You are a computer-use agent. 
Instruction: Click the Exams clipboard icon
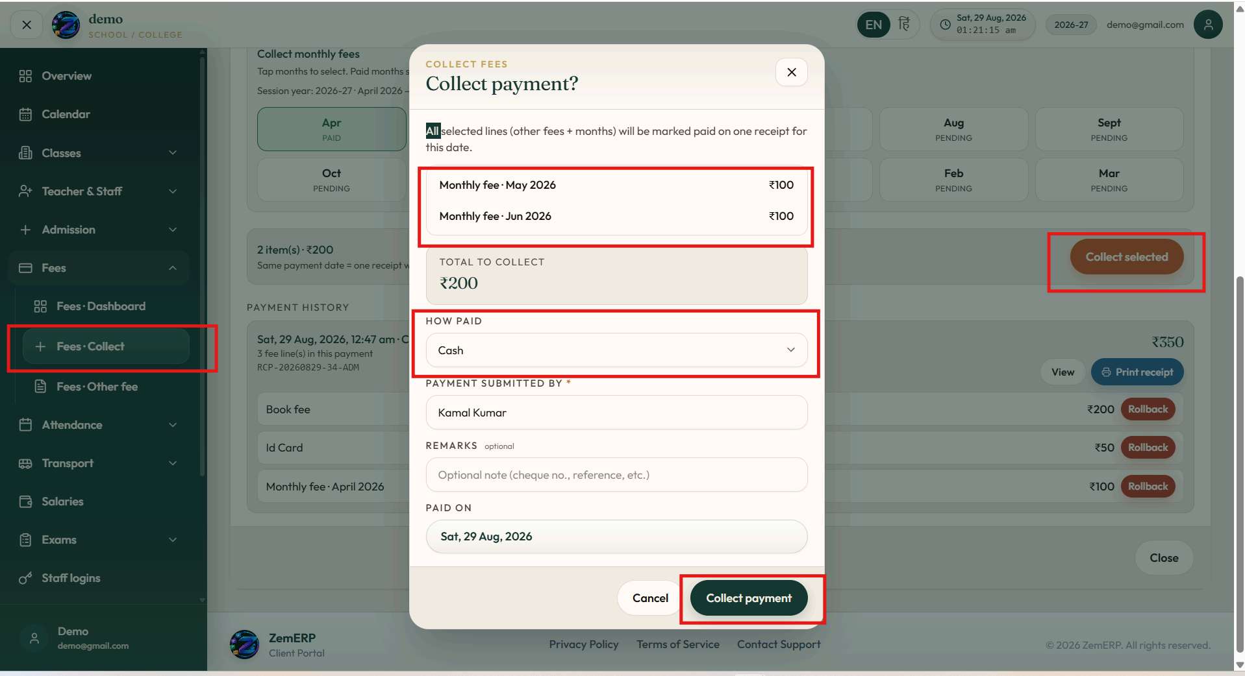[25, 540]
